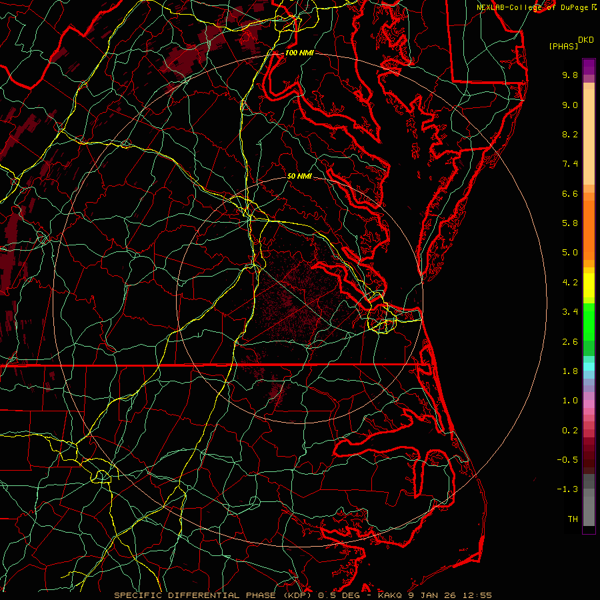Image resolution: width=600 pixels, height=600 pixels.
Task: Click the 1.0 legend value
Action: point(570,401)
